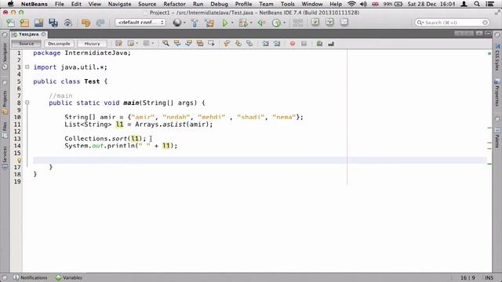Click the Search input field
The width and height of the screenshot is (502, 282).
(452, 23)
